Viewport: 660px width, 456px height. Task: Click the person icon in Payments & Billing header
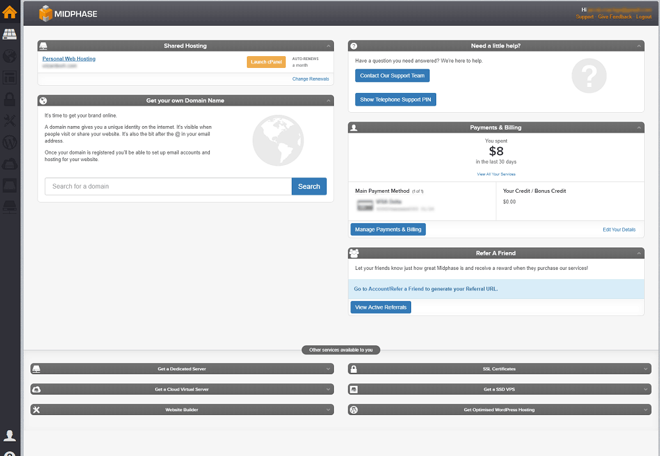pyautogui.click(x=354, y=127)
